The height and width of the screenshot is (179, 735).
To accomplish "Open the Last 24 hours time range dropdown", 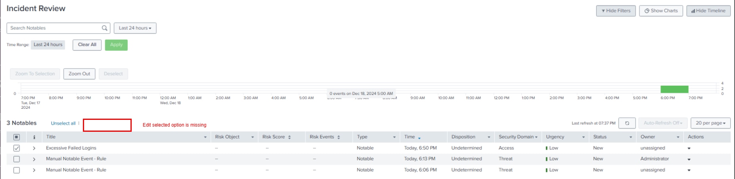I will 135,28.
